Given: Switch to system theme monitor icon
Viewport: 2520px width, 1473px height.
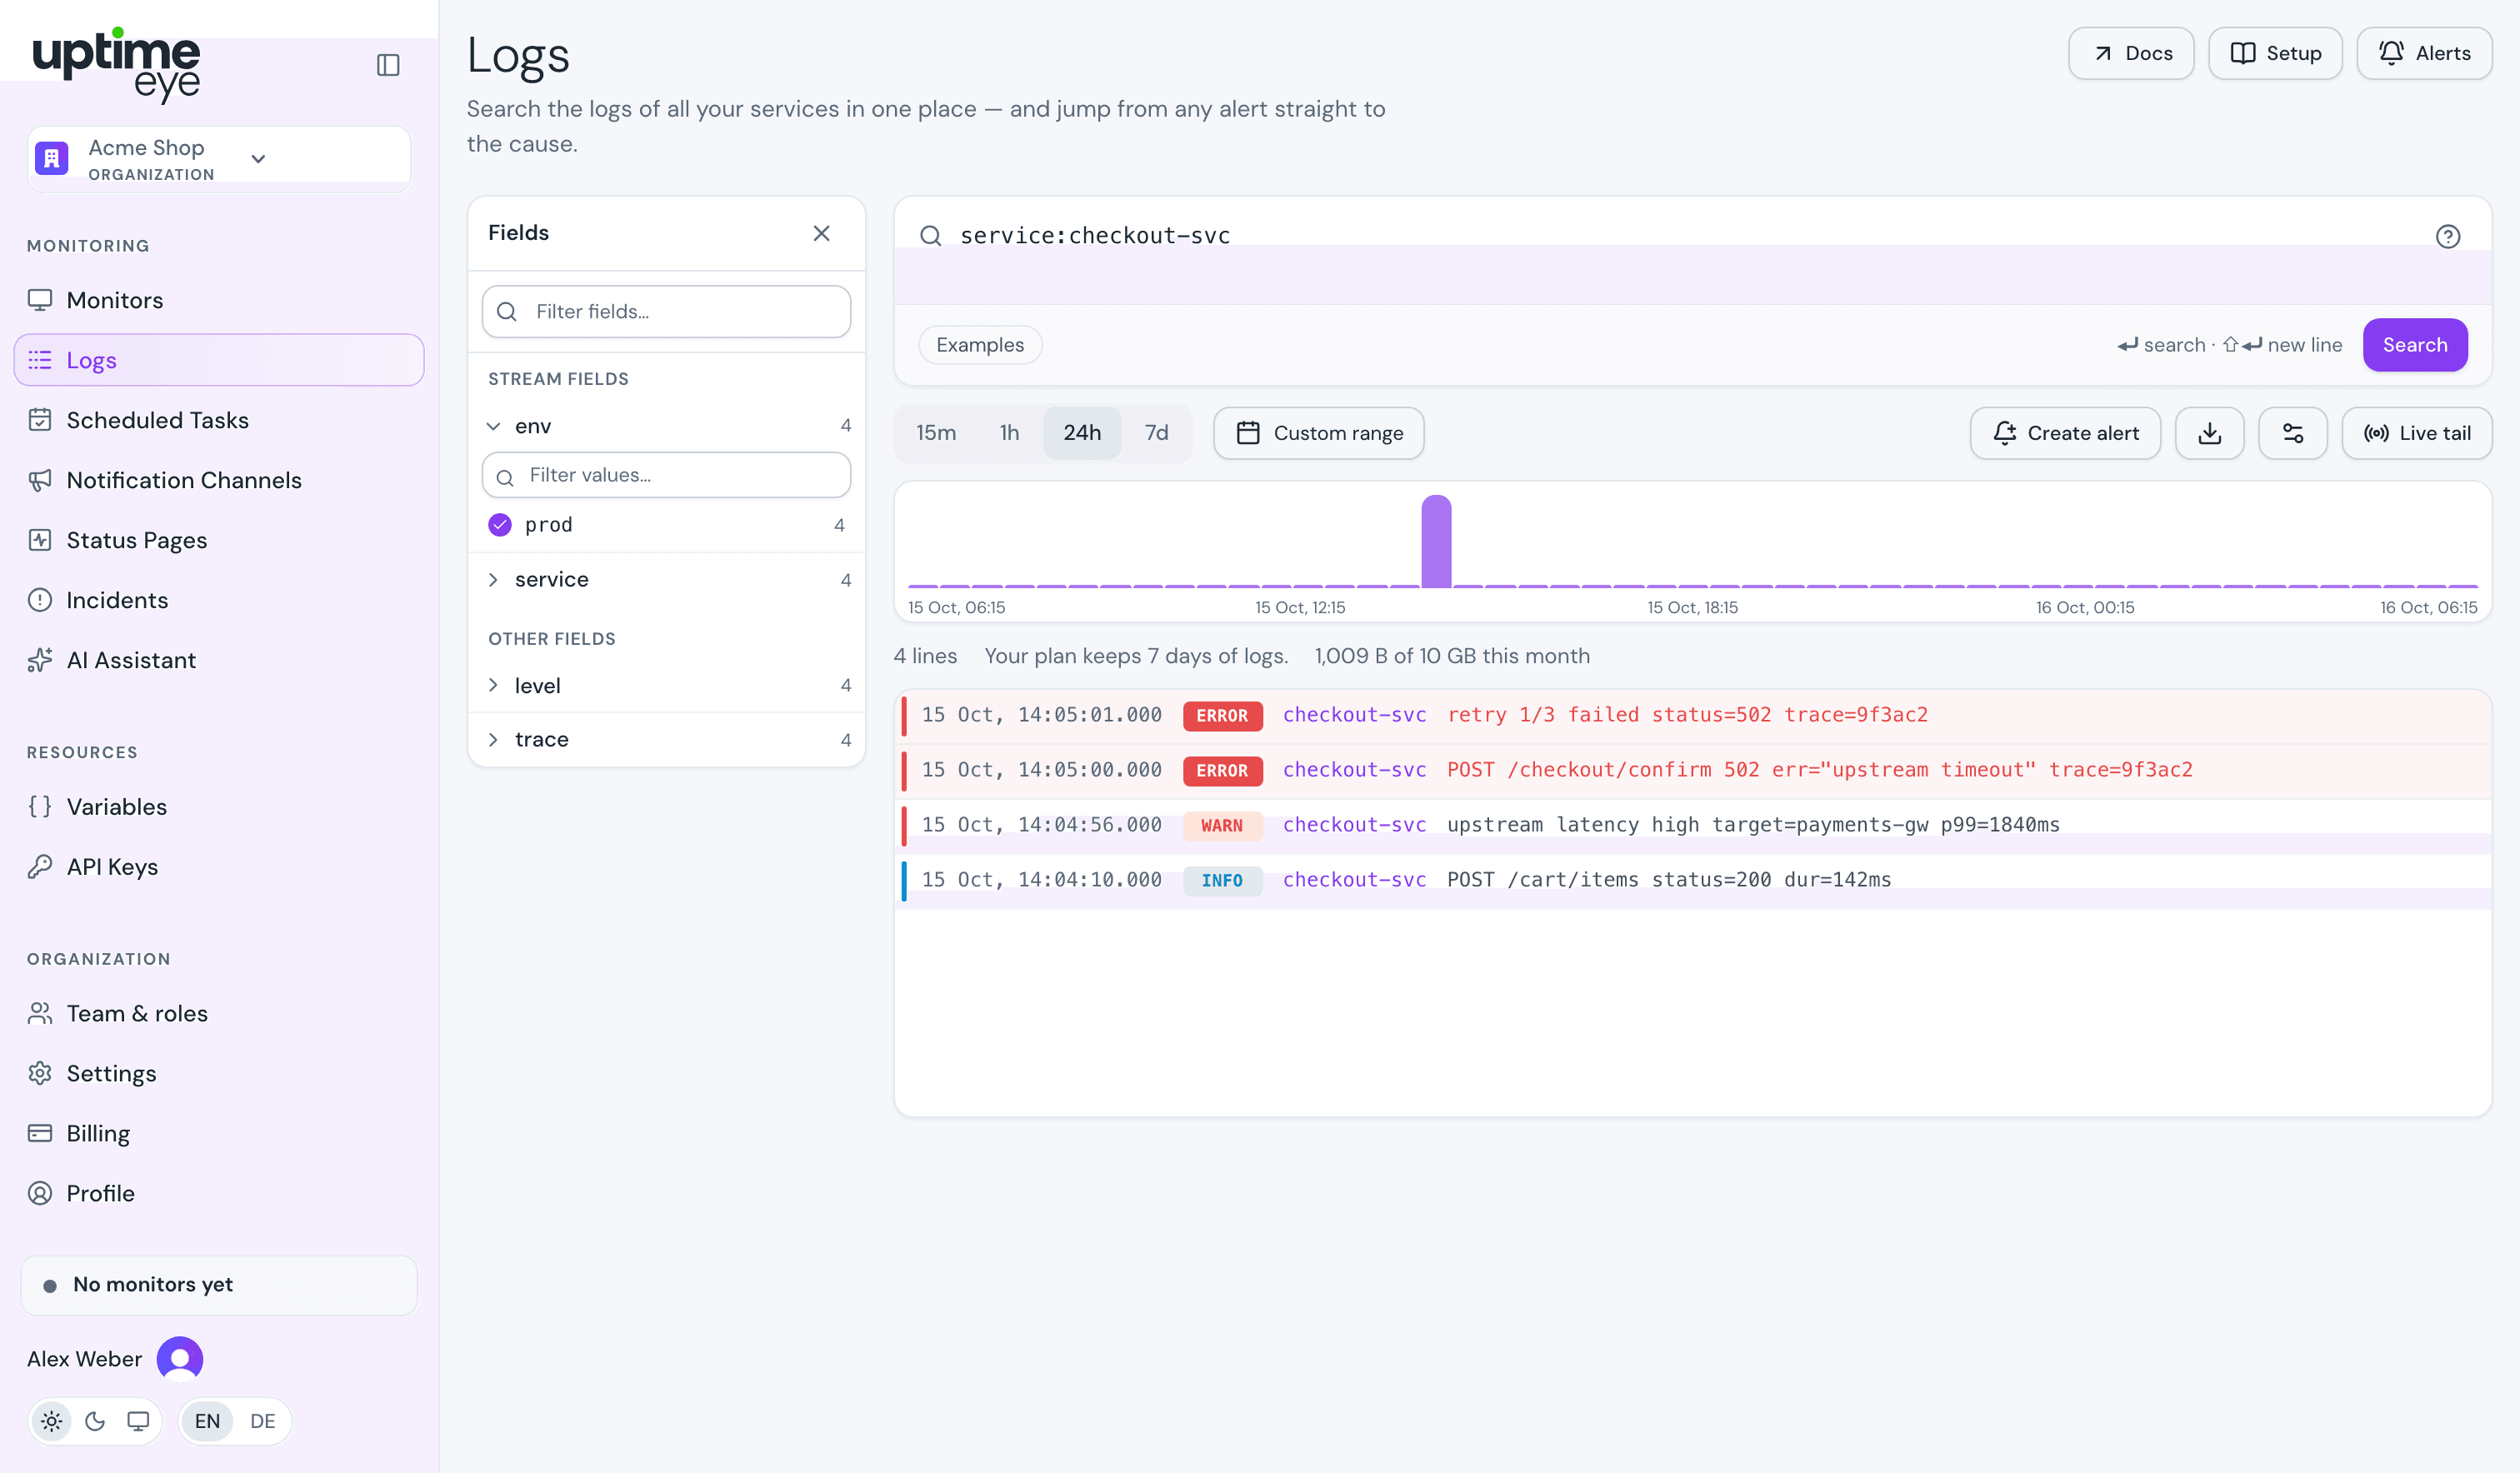Looking at the screenshot, I should pos(138,1421).
